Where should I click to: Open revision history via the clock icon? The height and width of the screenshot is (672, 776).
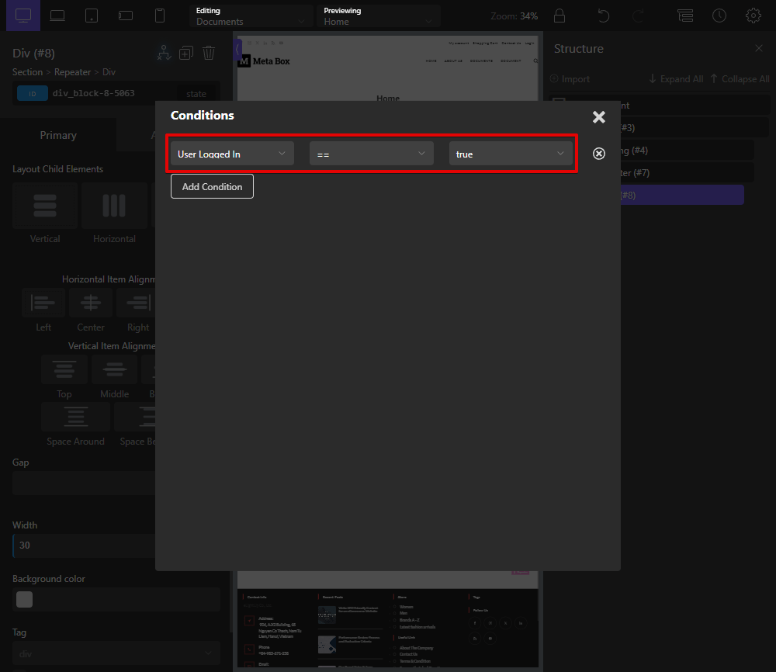pos(719,16)
